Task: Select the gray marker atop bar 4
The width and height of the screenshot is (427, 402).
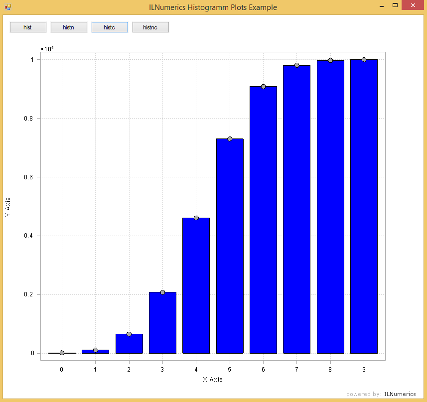Action: coord(196,218)
